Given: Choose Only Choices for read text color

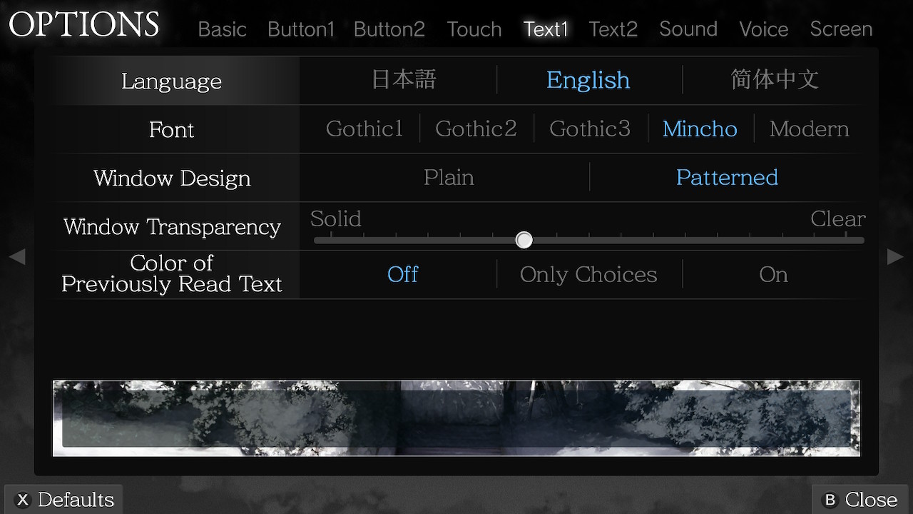Looking at the screenshot, I should pyautogui.click(x=588, y=274).
